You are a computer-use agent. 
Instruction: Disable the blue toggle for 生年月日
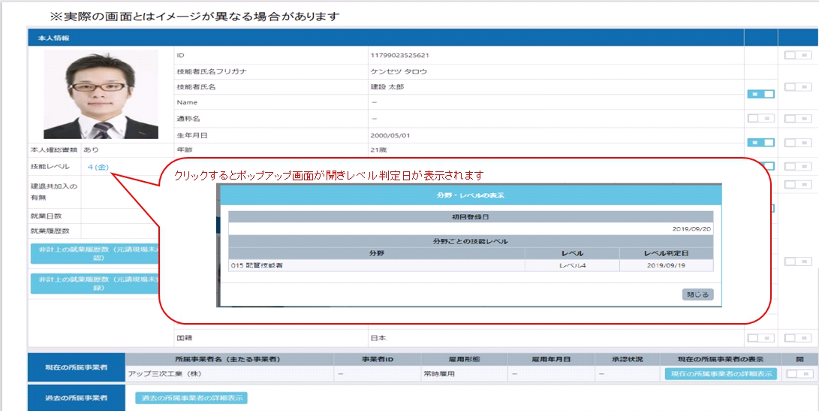click(760, 143)
